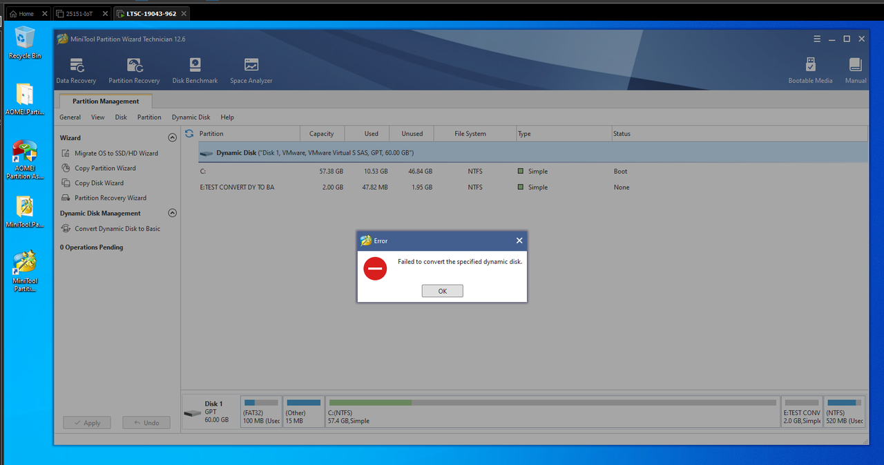
Task: Open the Help menu
Action: (x=227, y=117)
